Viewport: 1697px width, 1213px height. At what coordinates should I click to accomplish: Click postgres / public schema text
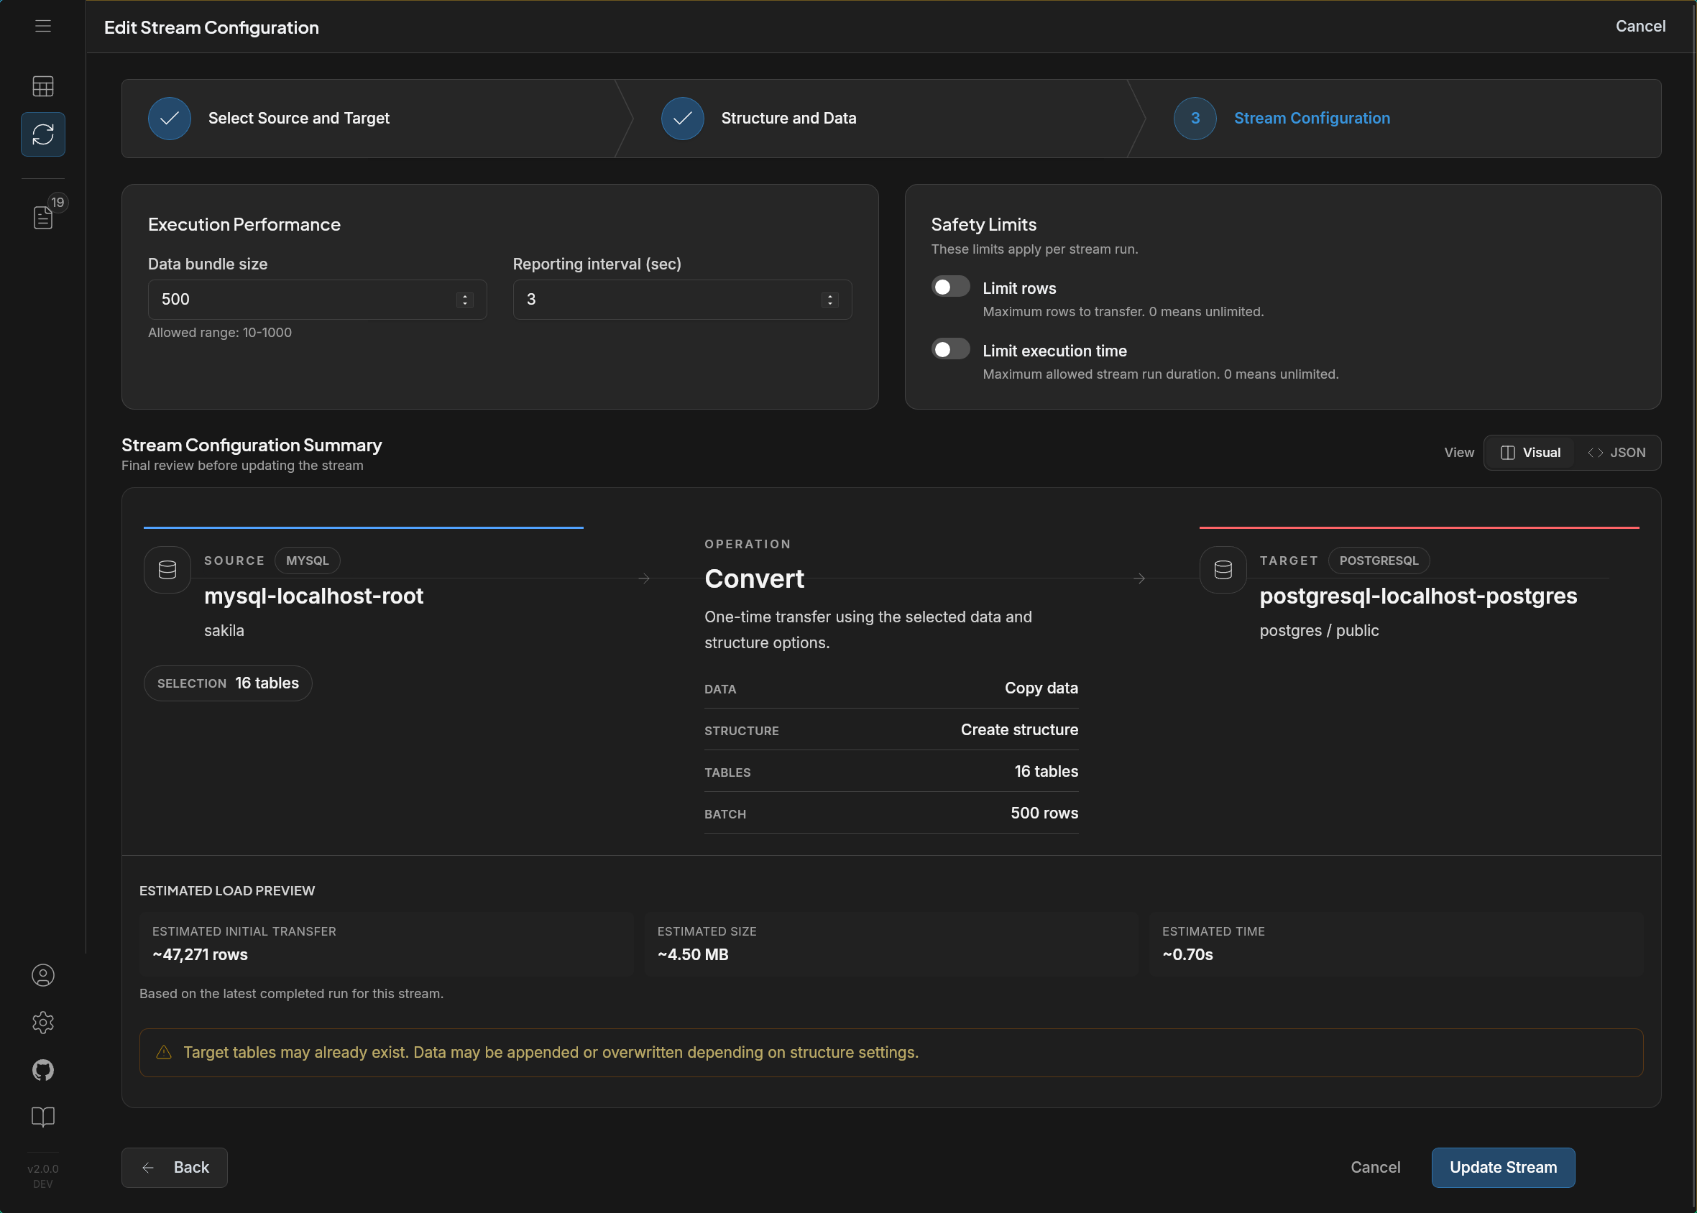(x=1319, y=630)
